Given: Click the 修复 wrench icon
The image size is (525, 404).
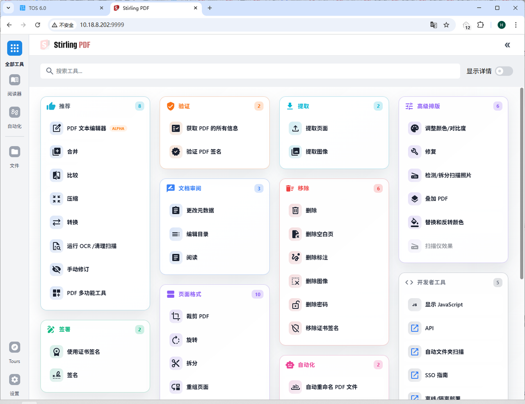Looking at the screenshot, I should pos(415,152).
